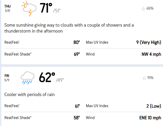Click Thursday's RealFeel Shade 69° row

point(42,54)
